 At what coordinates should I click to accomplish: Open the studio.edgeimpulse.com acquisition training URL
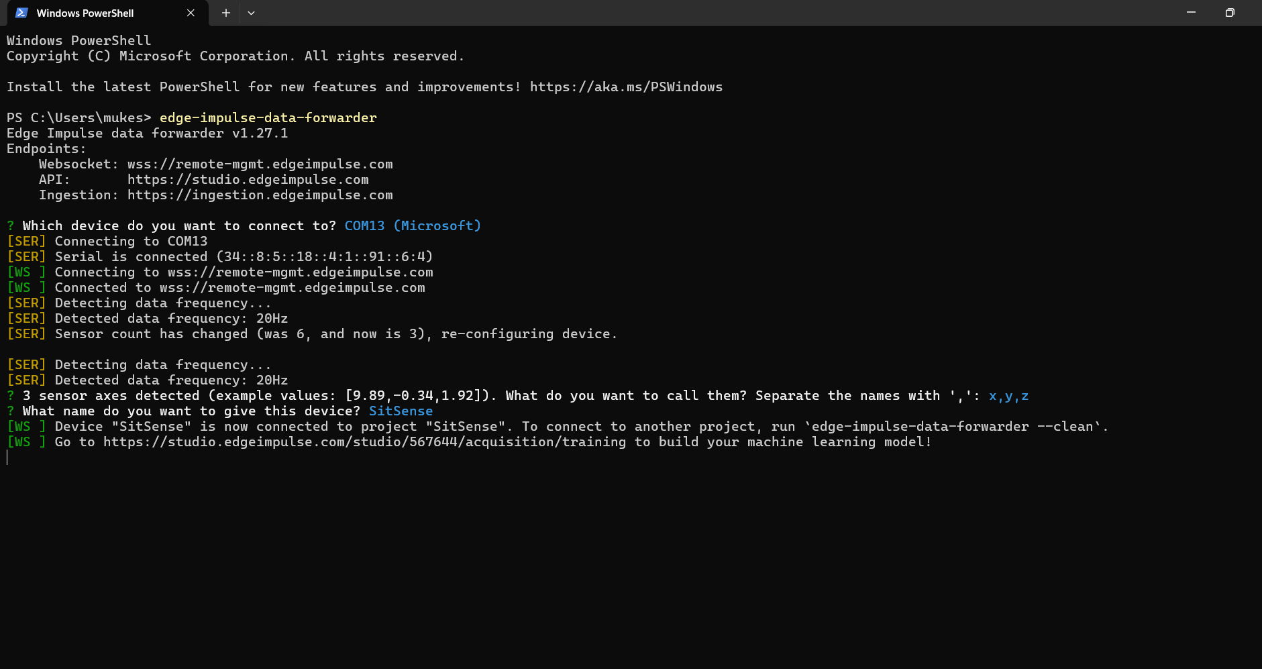[364, 442]
